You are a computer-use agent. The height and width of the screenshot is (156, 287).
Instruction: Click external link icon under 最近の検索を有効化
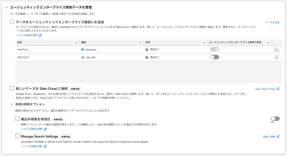coord(45,129)
